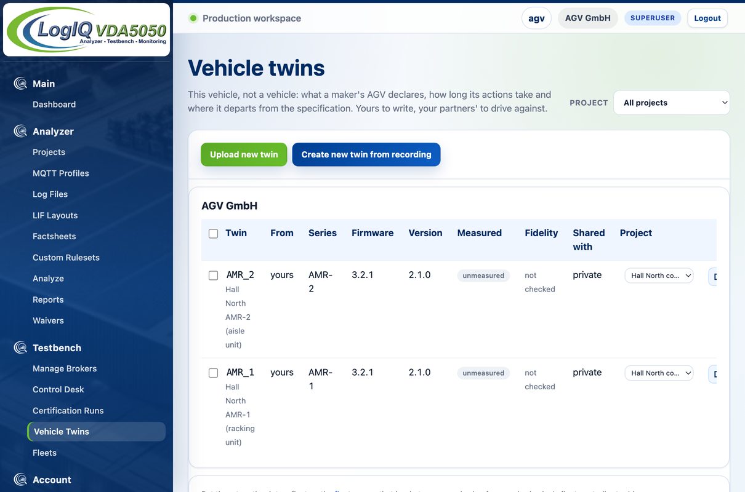Click the Shared with column header
Viewport: 745px width, 492px height.
tap(589, 240)
